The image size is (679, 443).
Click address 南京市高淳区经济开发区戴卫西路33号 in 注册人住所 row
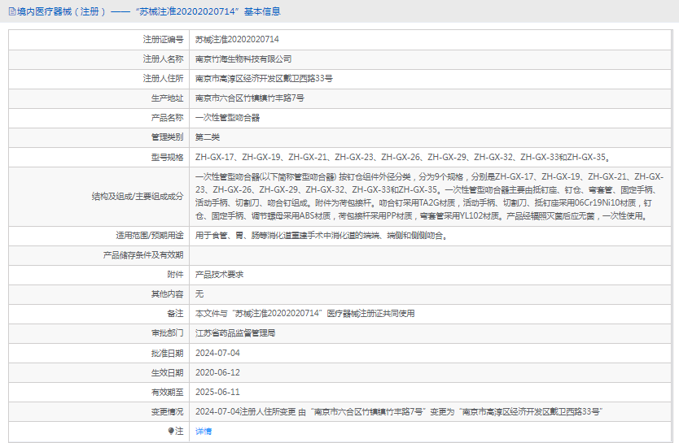[x=264, y=78]
